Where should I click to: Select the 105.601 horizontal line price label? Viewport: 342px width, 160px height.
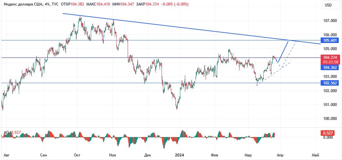click(x=329, y=40)
